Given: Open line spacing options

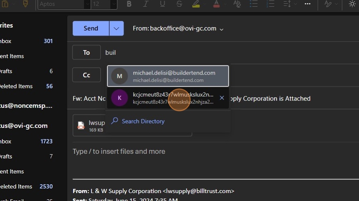Looking at the screenshot, I should coord(287,4).
